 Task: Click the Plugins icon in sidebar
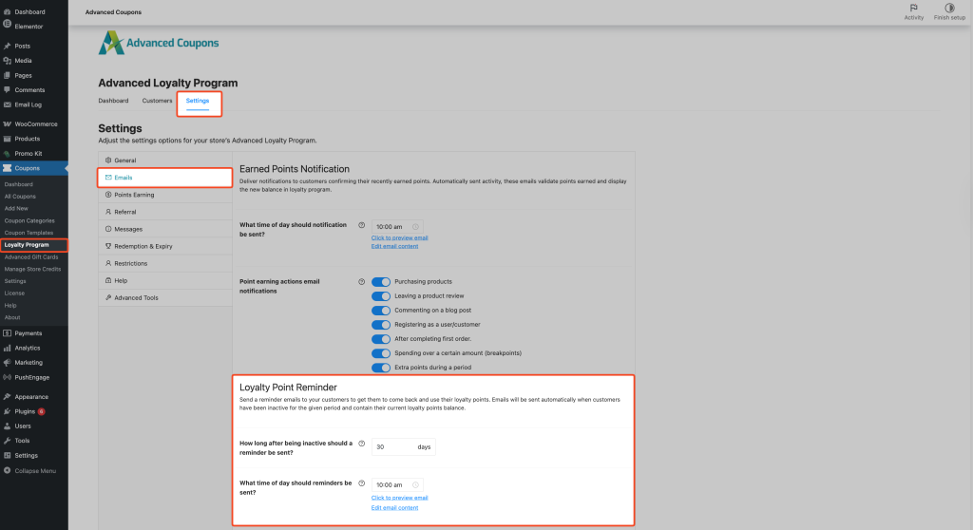click(x=8, y=411)
